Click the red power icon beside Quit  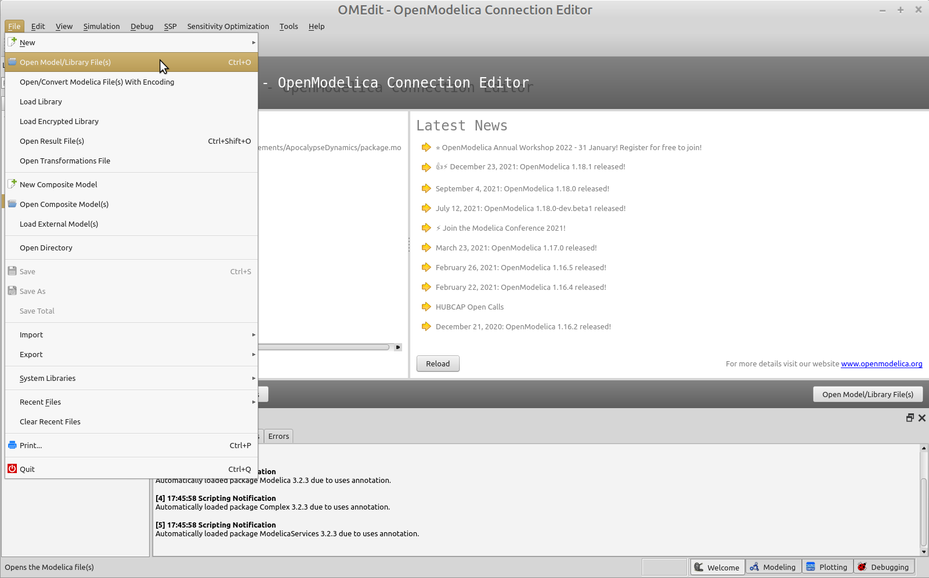point(12,468)
